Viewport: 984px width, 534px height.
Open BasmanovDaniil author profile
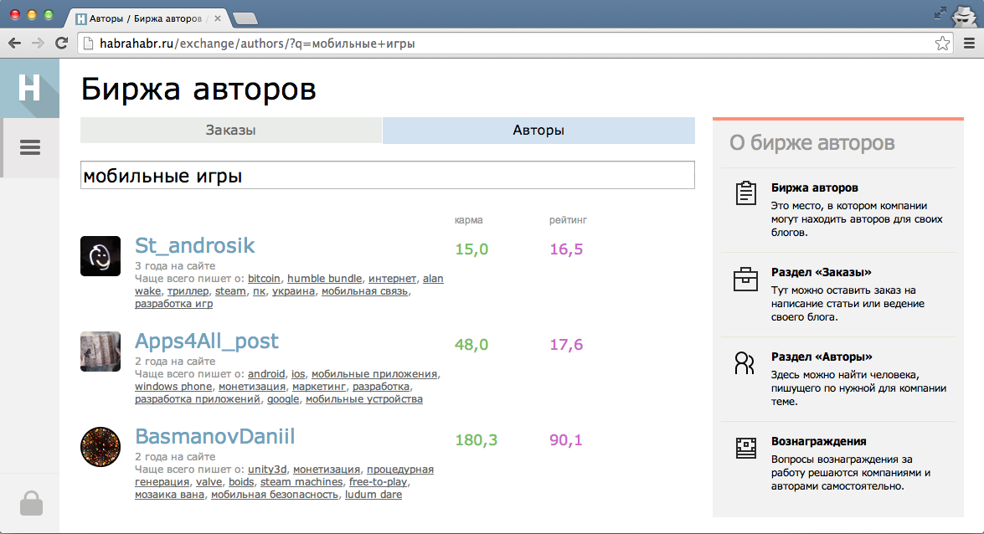pyautogui.click(x=214, y=436)
